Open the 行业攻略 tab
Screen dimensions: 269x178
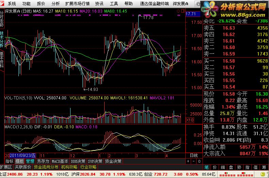88,167
